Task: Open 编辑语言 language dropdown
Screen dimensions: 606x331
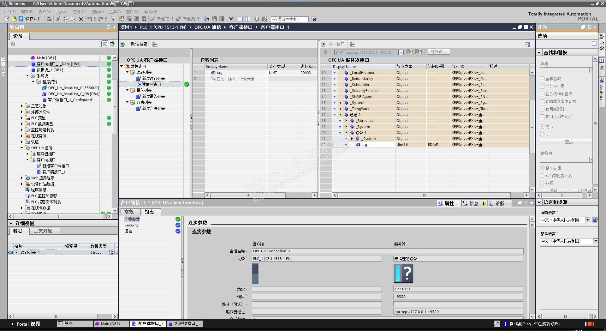Action: pyautogui.click(x=588, y=220)
